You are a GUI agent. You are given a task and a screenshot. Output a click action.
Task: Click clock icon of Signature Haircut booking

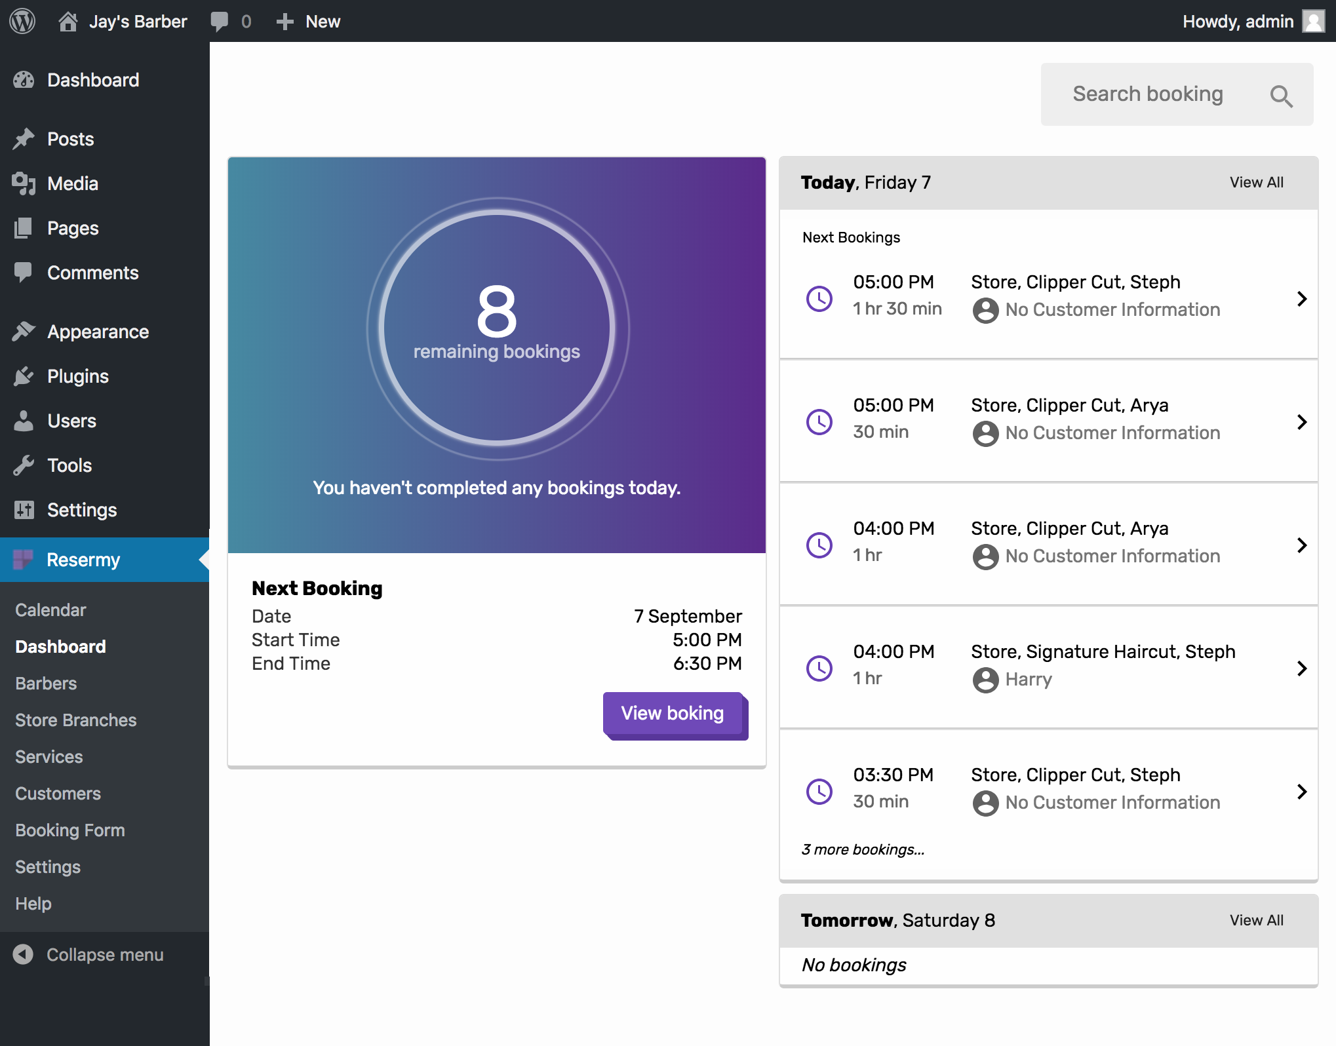[819, 668]
